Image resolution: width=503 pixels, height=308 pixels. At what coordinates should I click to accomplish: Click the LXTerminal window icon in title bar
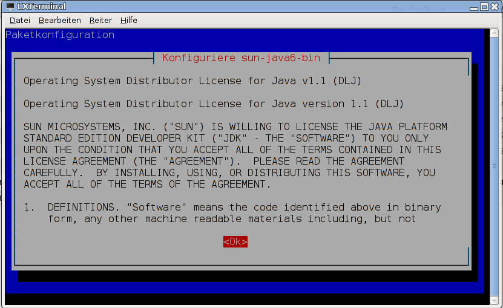pos(10,7)
